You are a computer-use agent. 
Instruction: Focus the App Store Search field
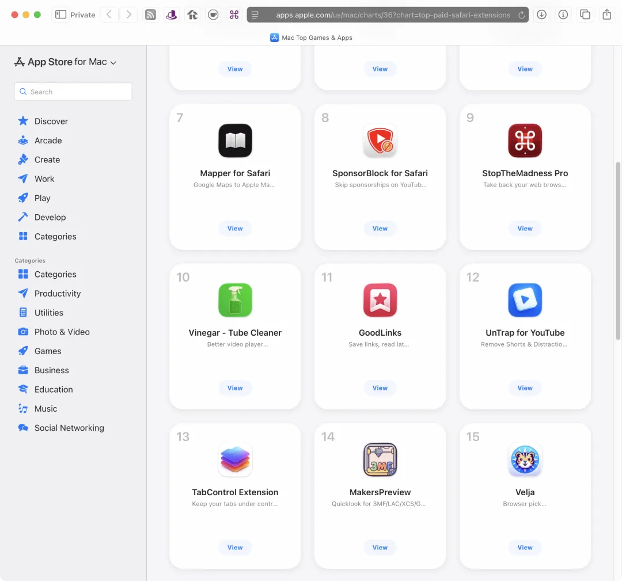[73, 92]
